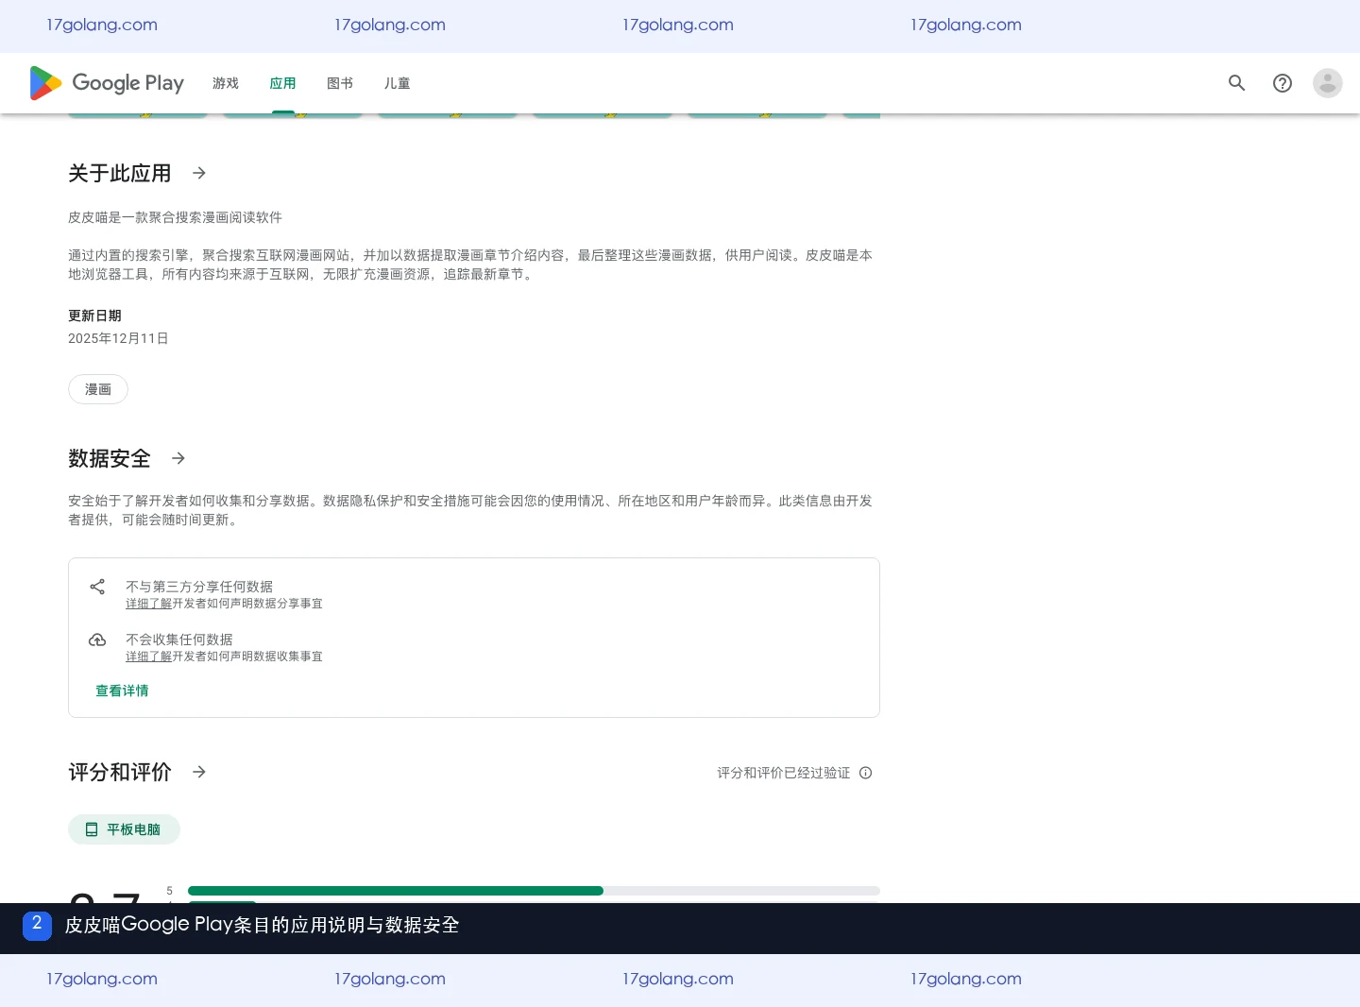This screenshot has height=1007, width=1360.
Task: Click the 5-star rating bar
Action: pos(534,891)
